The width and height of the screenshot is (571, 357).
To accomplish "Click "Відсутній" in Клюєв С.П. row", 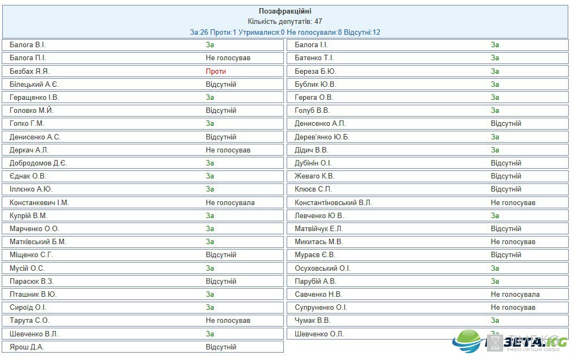I will click(x=506, y=189).
